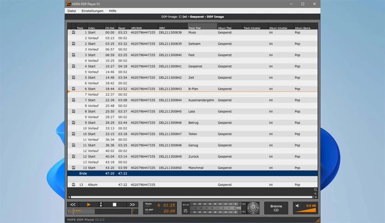The height and width of the screenshot is (223, 385).
Task: Mute audio via the speaker icon
Action: 297,205
